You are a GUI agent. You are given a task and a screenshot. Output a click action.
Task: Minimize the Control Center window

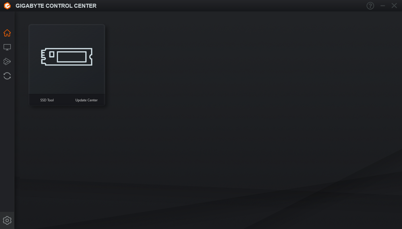(x=383, y=6)
